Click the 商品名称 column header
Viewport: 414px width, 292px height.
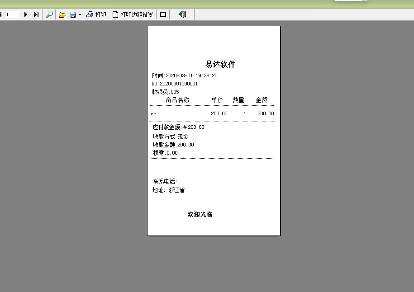click(x=177, y=100)
